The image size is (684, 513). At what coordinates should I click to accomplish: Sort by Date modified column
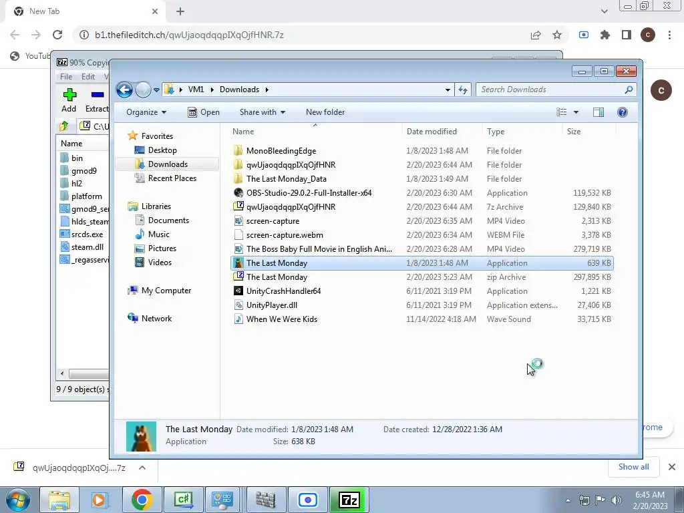(432, 132)
